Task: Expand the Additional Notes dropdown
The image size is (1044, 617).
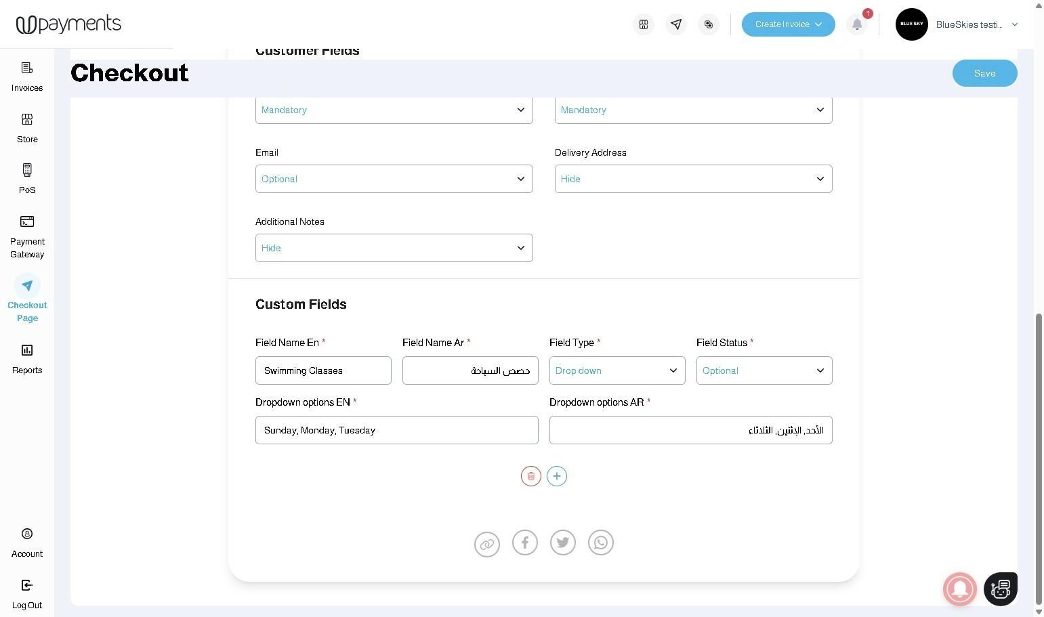Action: point(394,248)
